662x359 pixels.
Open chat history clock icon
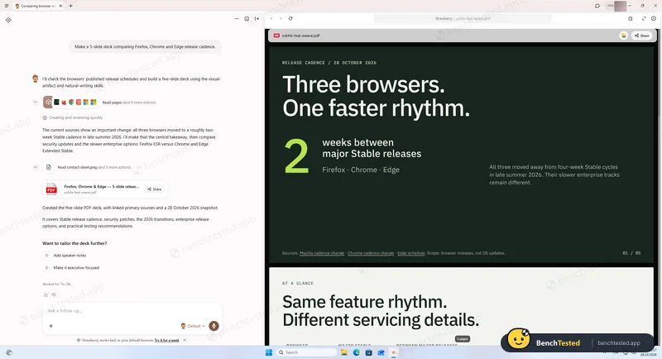click(247, 18)
